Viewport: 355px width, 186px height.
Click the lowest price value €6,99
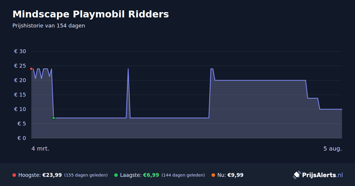[151, 175]
